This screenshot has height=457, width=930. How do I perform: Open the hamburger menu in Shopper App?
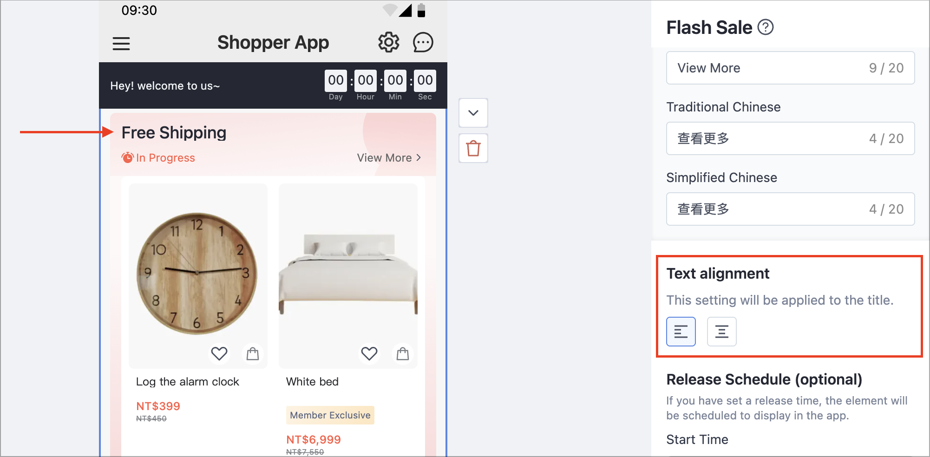coord(121,44)
